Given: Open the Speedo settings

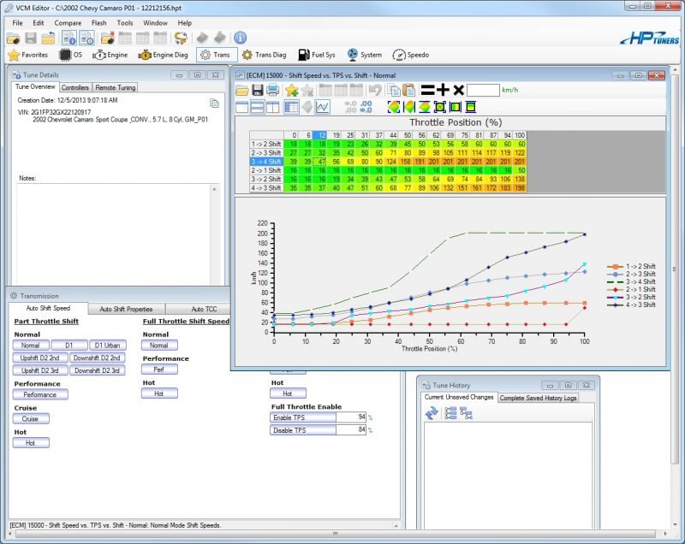Looking at the screenshot, I should tap(411, 55).
